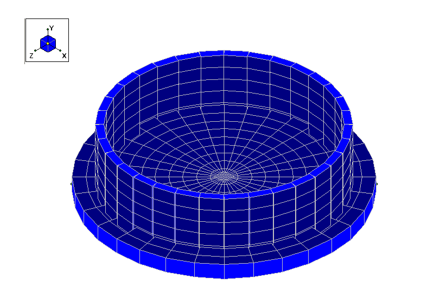Select the yellow center point of orientation cube

click(48, 43)
